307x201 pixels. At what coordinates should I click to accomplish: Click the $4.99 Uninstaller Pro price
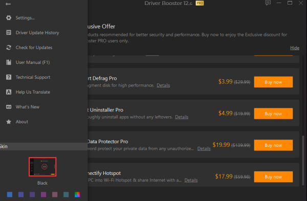click(x=225, y=113)
